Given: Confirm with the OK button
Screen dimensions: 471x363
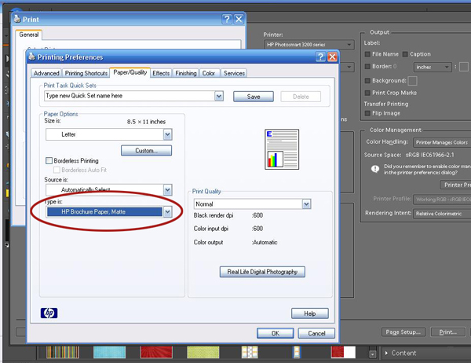Looking at the screenshot, I should pos(276,333).
